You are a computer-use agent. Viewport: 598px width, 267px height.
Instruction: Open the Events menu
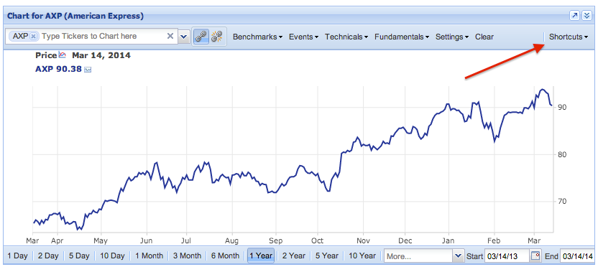pos(303,37)
